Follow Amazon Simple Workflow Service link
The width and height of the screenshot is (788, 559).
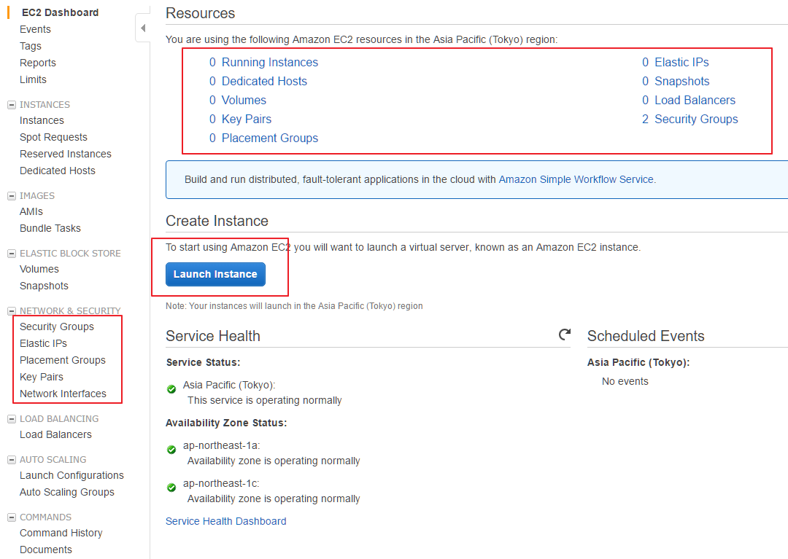tap(576, 179)
